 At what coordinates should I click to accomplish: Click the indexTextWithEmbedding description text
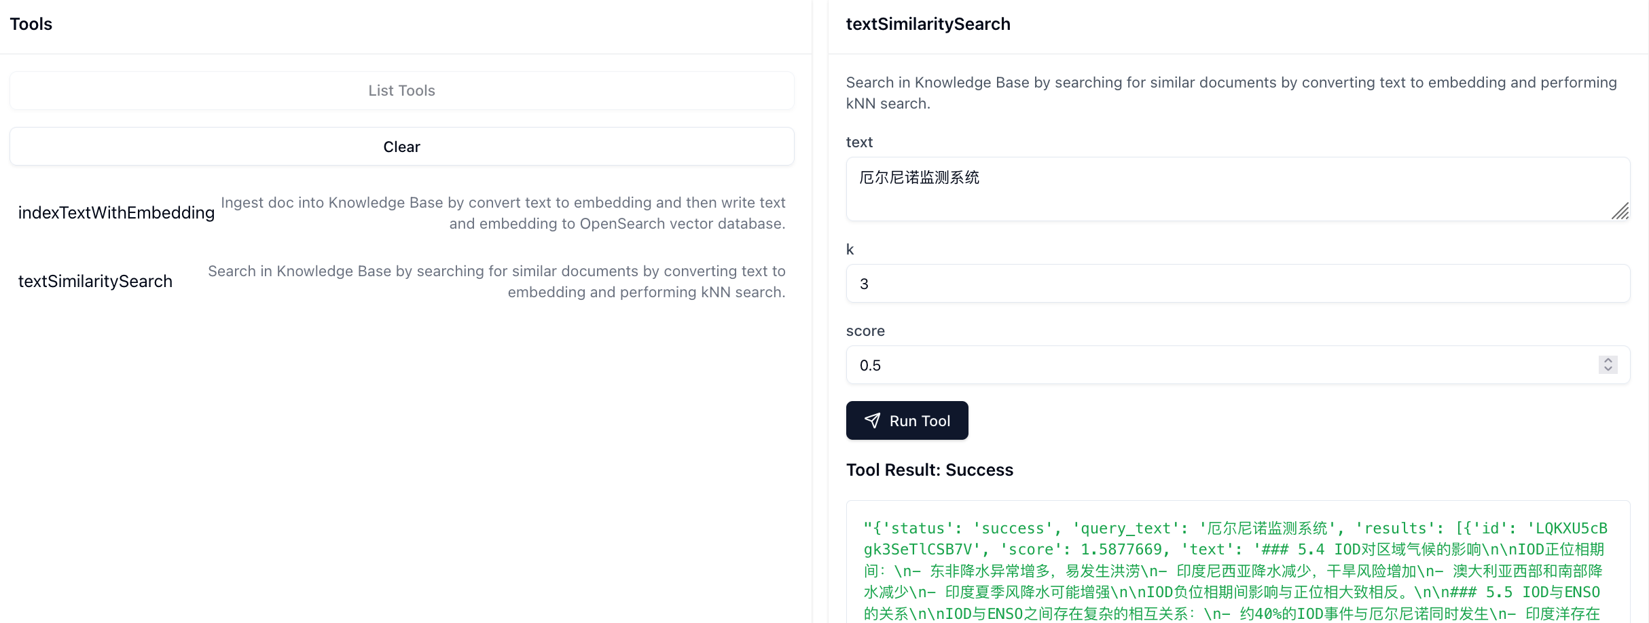click(503, 213)
